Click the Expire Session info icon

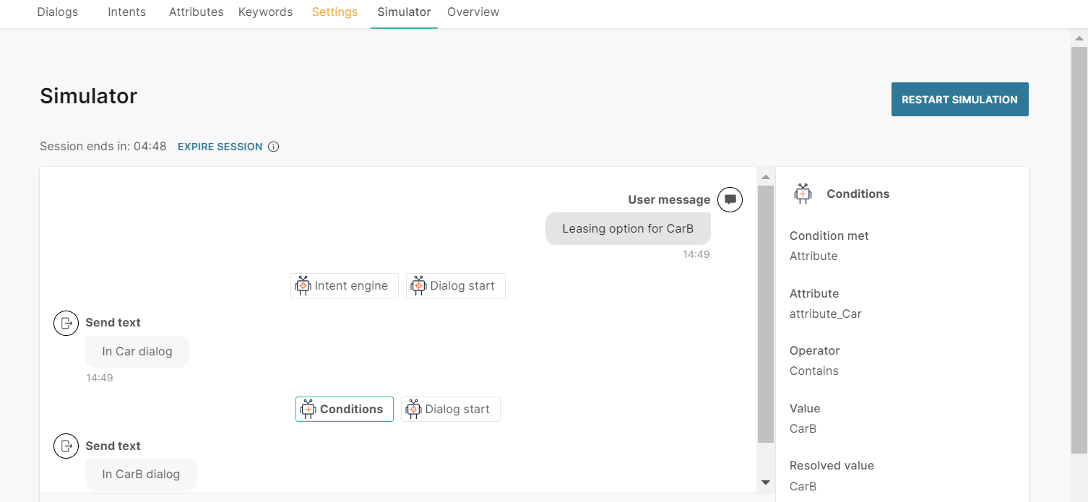pyautogui.click(x=274, y=147)
